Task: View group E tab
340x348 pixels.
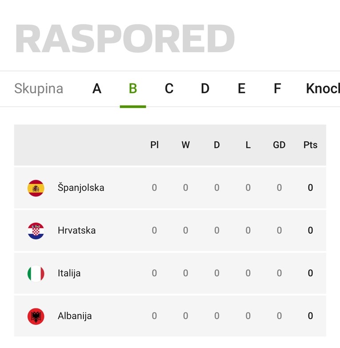Action: pyautogui.click(x=241, y=88)
